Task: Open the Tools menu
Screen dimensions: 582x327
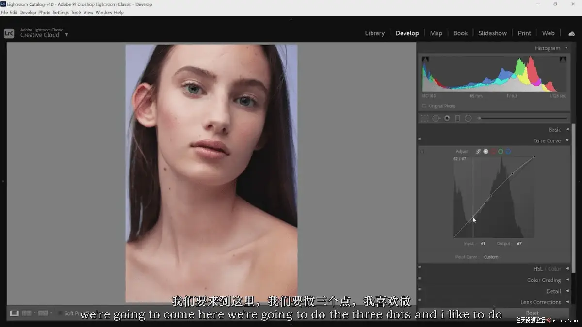Action: coord(76,12)
